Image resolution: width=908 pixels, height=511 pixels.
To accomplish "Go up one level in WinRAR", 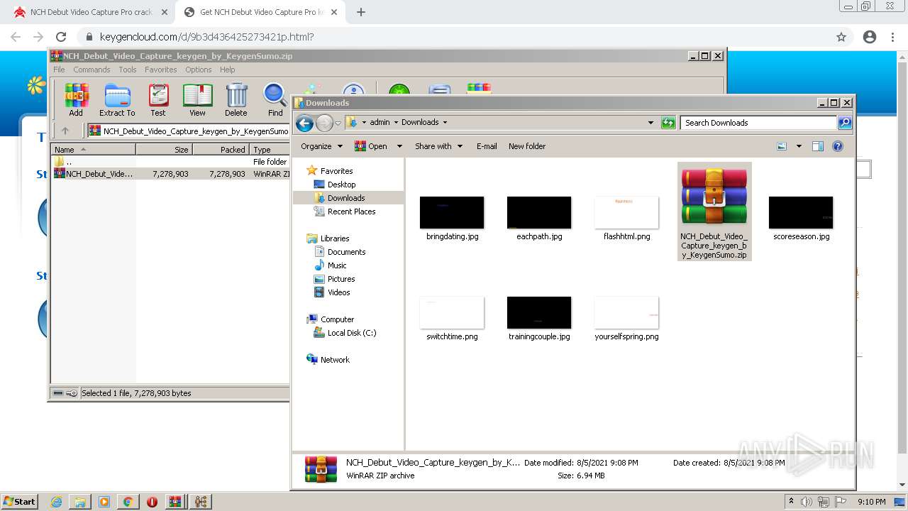I will pyautogui.click(x=65, y=131).
